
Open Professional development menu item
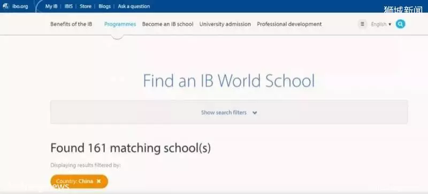click(289, 24)
